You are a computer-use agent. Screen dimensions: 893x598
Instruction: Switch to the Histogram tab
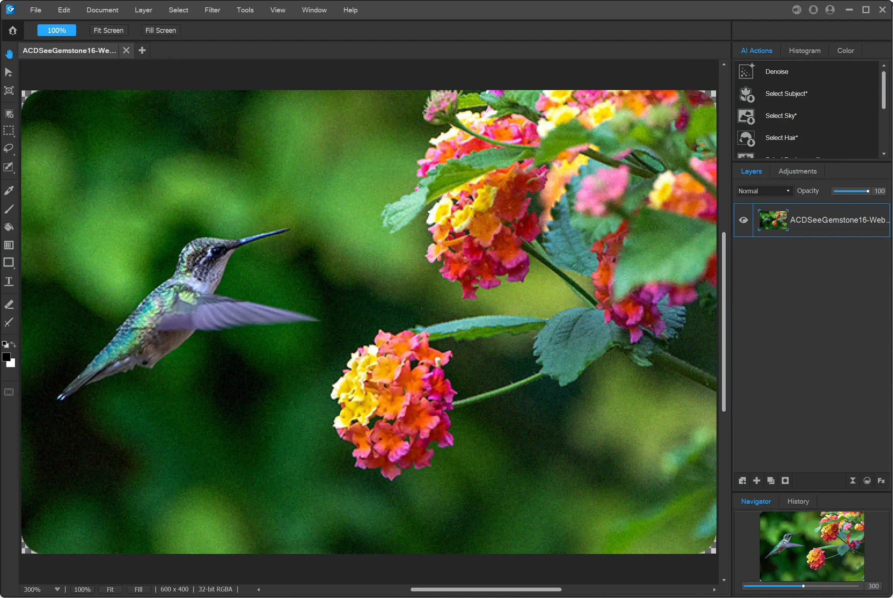[805, 51]
